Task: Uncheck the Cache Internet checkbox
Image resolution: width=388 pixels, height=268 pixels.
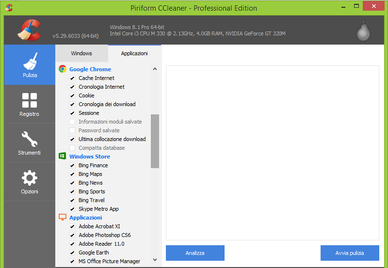Action: tap(72, 78)
